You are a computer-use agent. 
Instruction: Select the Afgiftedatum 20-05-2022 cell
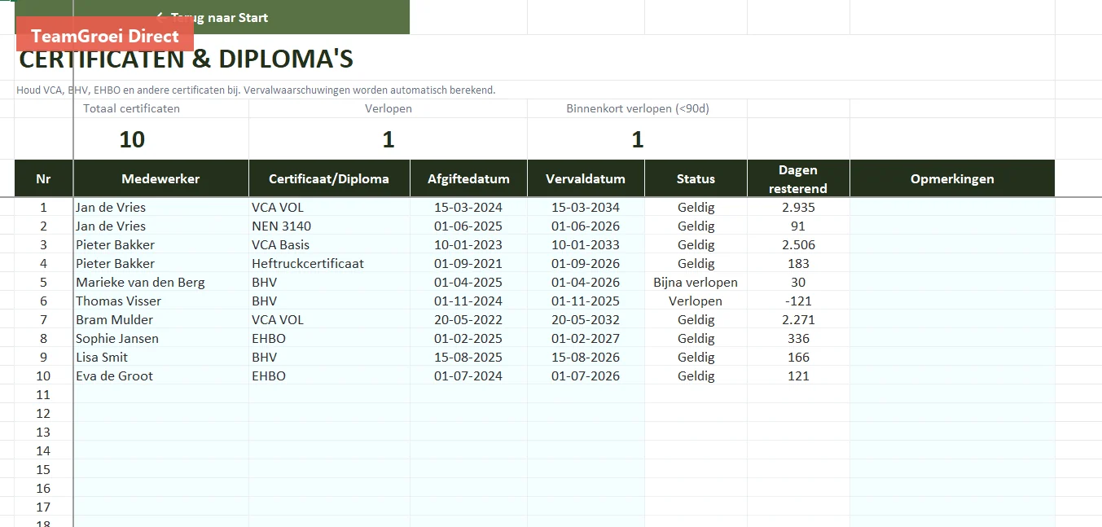pyautogui.click(x=468, y=319)
